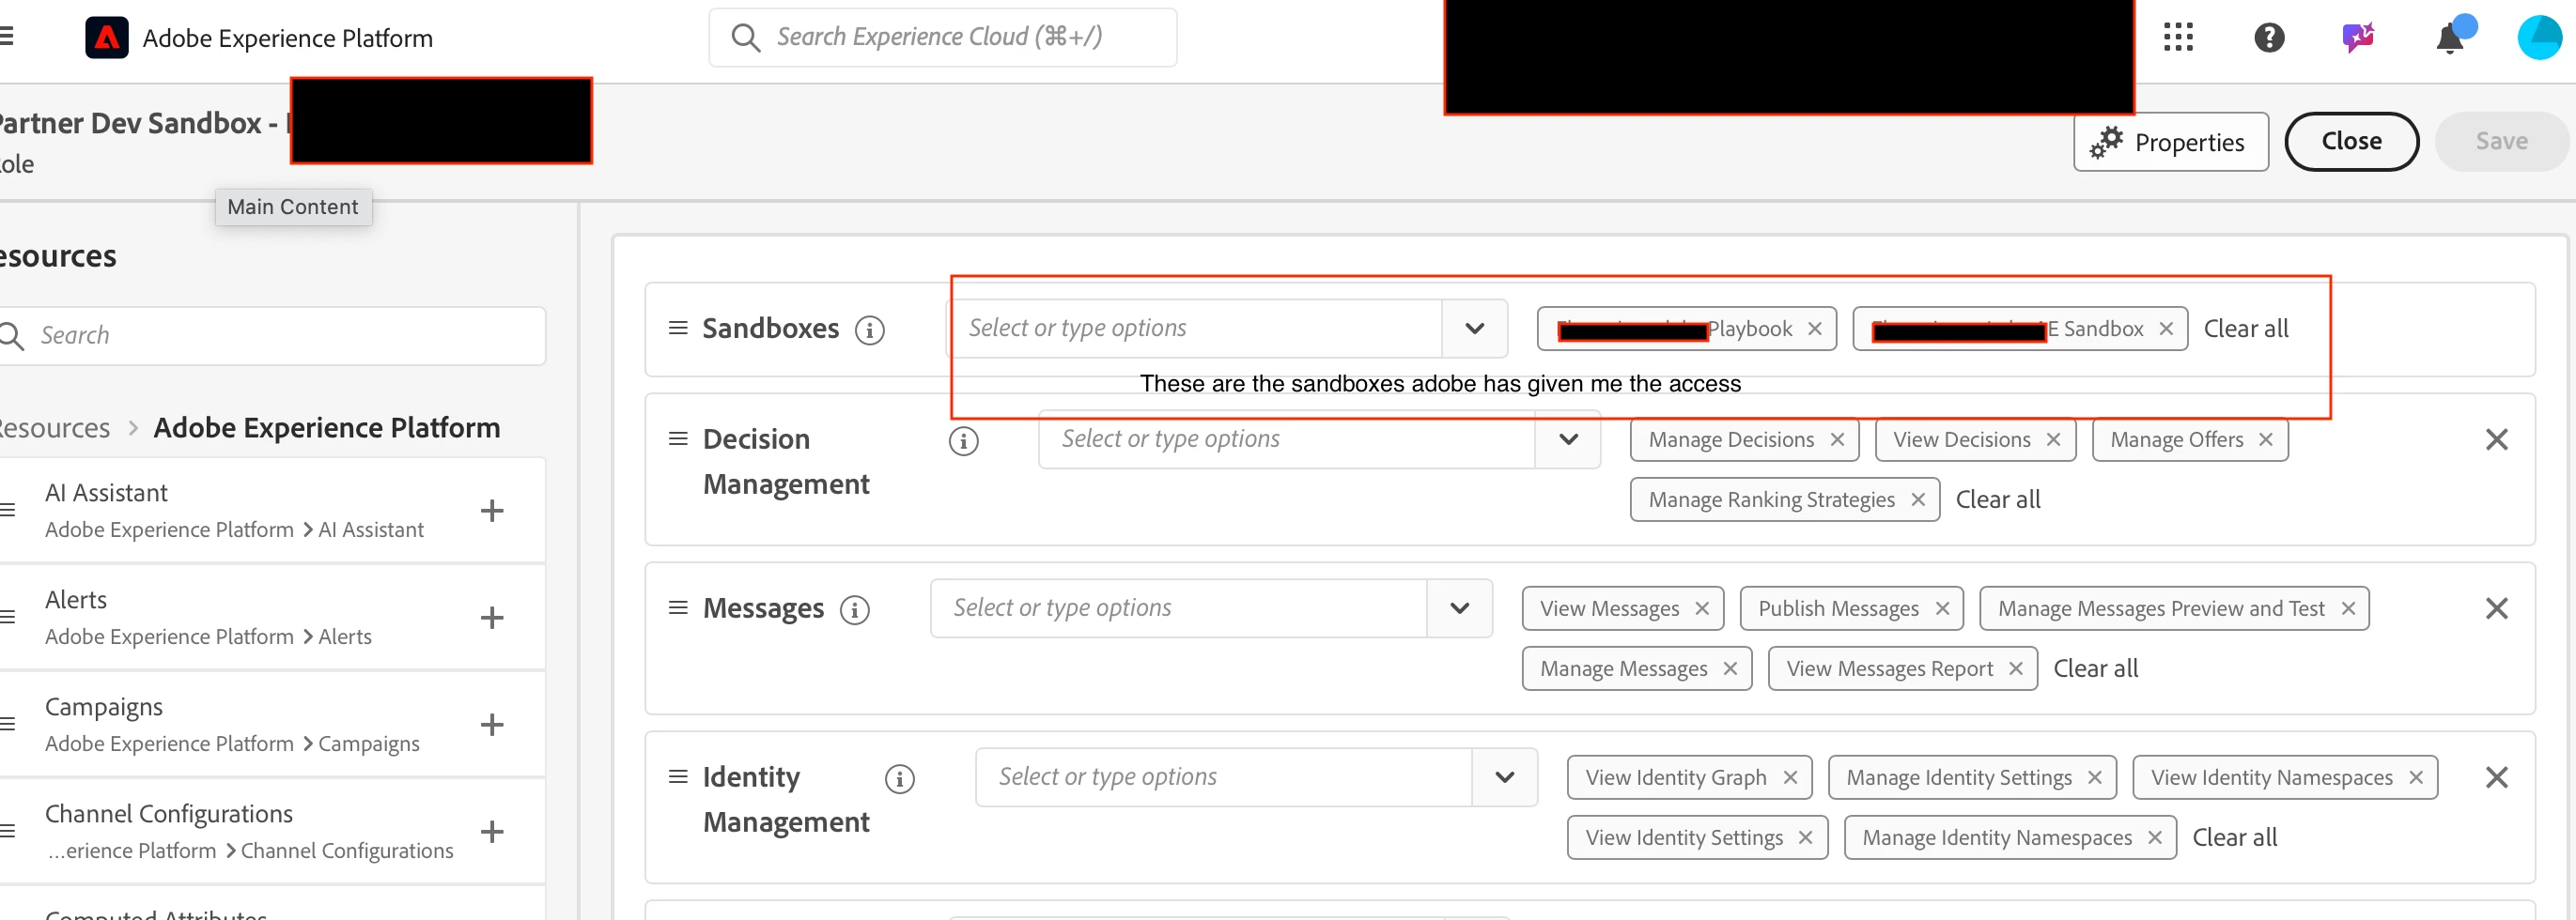Expand the Identity Management options dropdown
The image size is (2576, 920).
[1504, 777]
